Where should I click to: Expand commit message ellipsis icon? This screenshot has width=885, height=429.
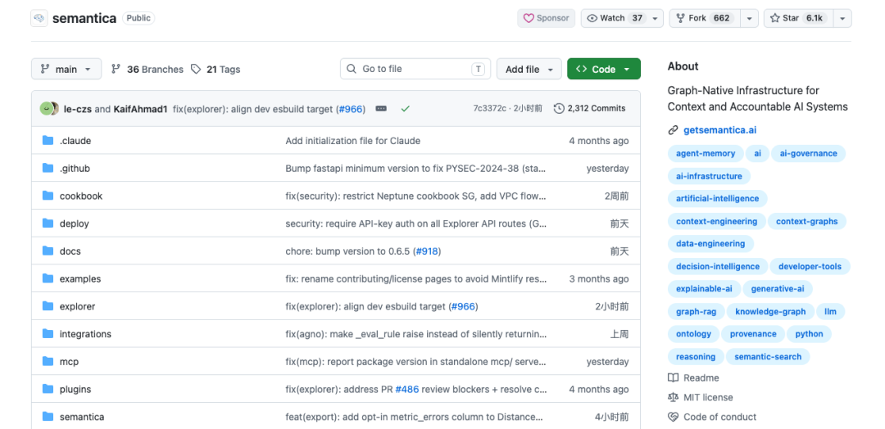(381, 108)
